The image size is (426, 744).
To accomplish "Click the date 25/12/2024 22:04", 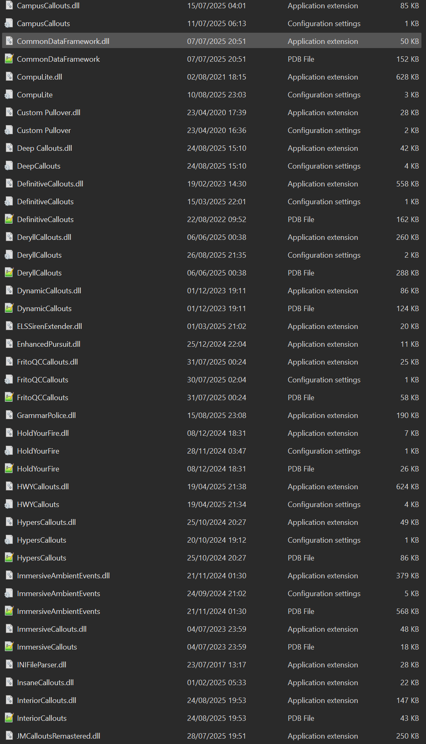I will [217, 344].
